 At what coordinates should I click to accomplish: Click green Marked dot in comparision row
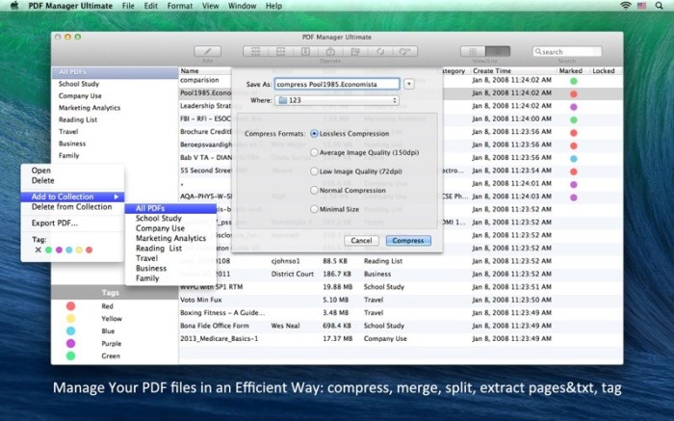click(574, 81)
